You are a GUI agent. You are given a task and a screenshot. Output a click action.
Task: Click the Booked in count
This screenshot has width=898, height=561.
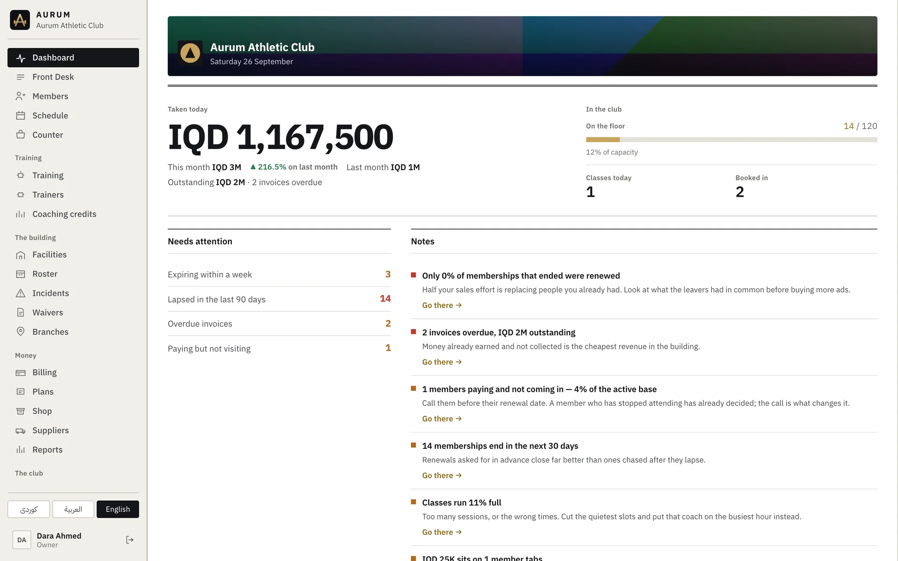point(739,192)
